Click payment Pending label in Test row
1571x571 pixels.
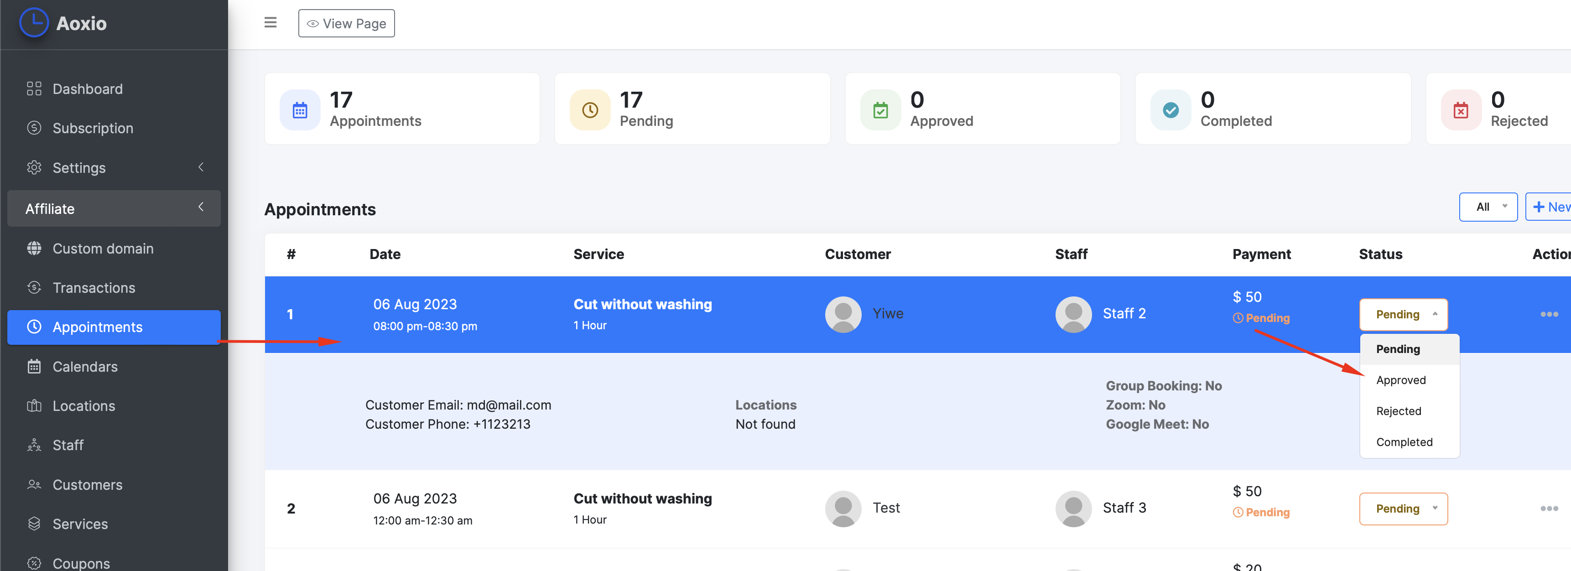click(1261, 513)
